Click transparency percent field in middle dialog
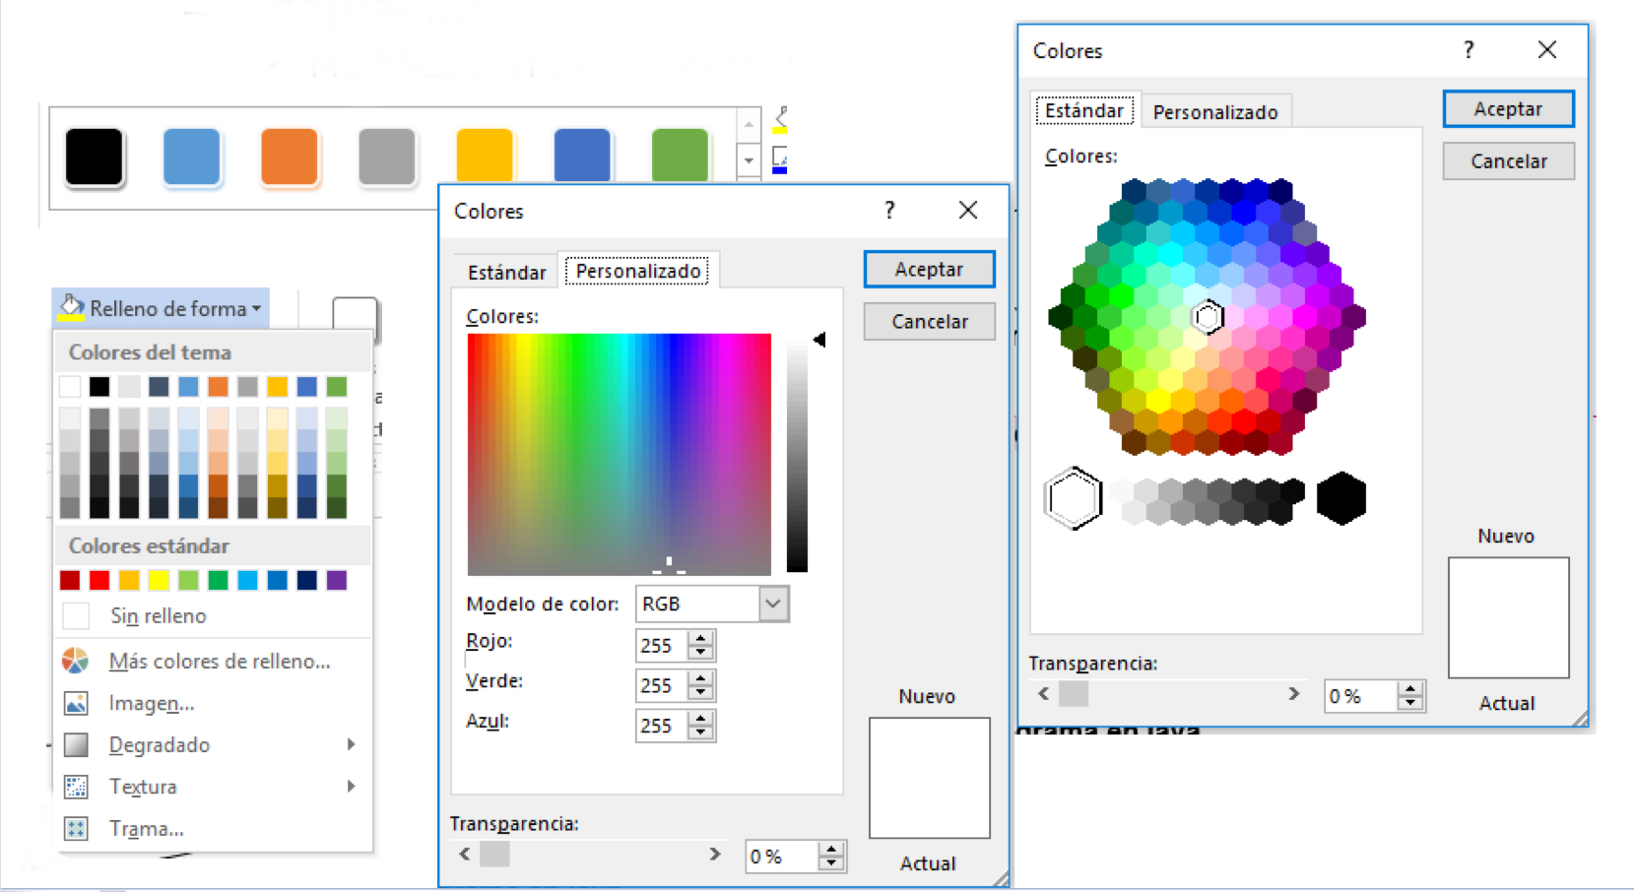Screen dimensions: 1634x892 coord(783,857)
